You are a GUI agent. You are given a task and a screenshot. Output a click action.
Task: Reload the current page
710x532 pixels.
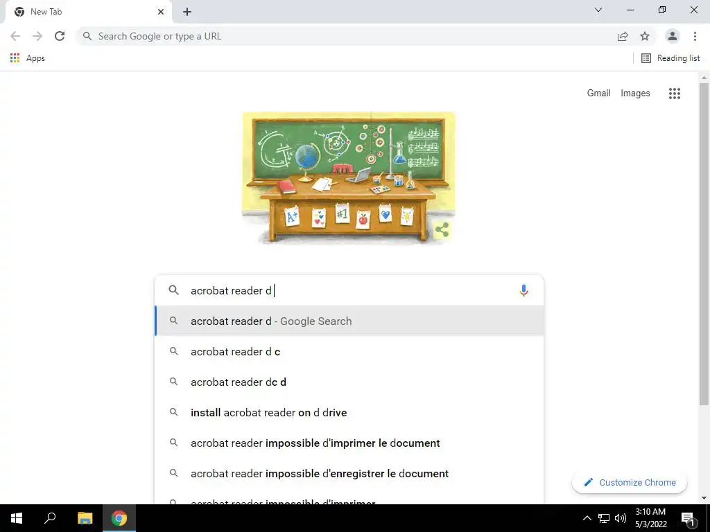[60, 36]
